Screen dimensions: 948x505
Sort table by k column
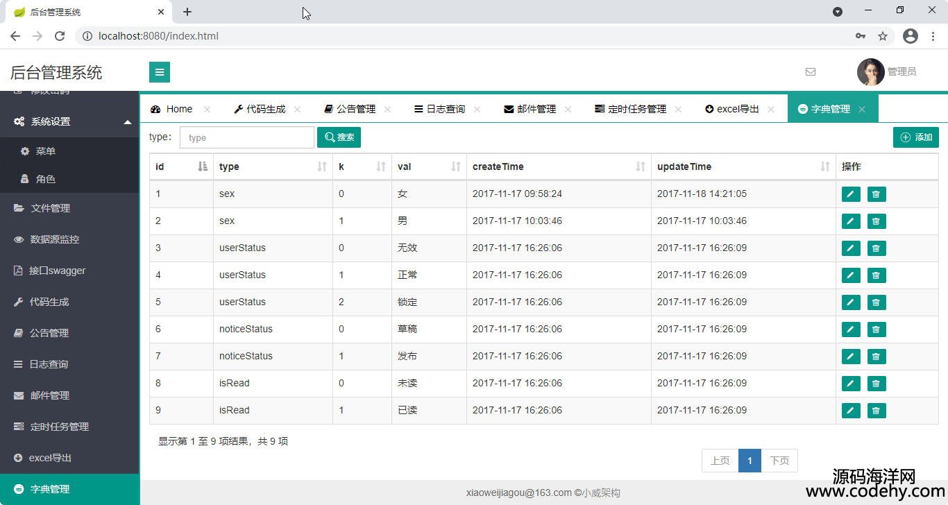coord(362,166)
